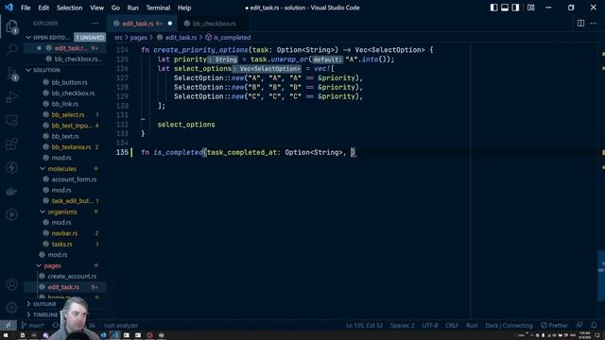Click the rust-analyzer status item
Image resolution: width=605 pixels, height=340 pixels.
(121, 325)
